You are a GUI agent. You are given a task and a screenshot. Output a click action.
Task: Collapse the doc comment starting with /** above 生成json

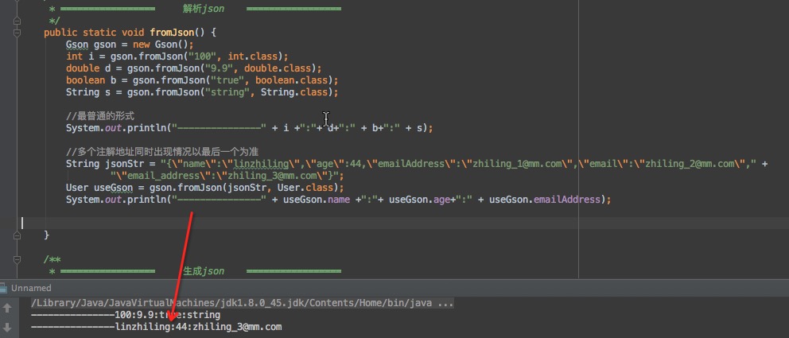(17, 260)
